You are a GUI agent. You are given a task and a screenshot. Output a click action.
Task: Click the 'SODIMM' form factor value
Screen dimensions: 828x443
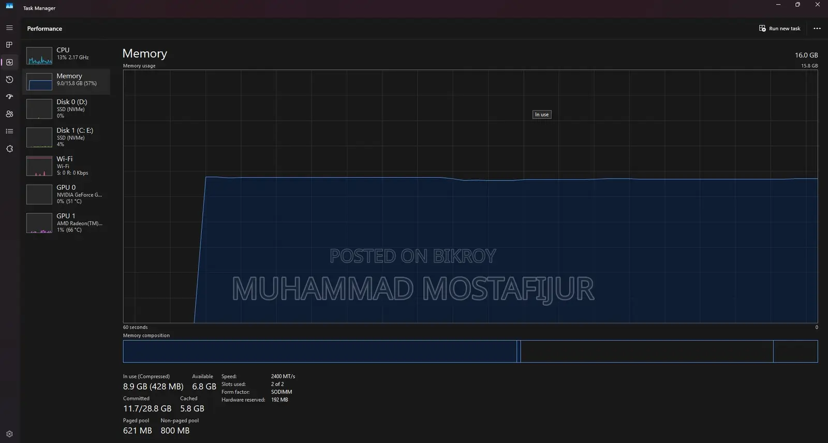(282, 392)
